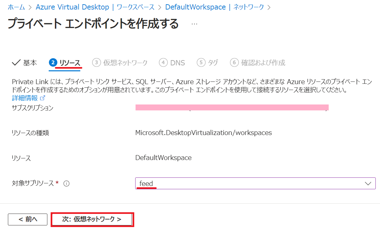This screenshot has width=380, height=230.
Task: Switch to the DNS tab
Action: point(172,63)
